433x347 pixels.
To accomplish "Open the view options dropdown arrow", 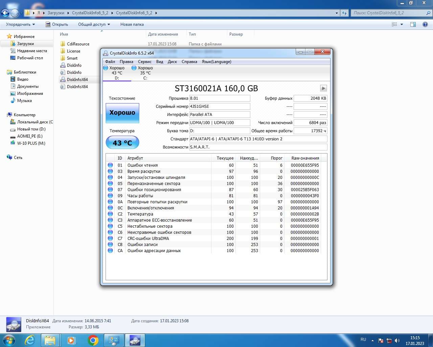I will point(402,24).
